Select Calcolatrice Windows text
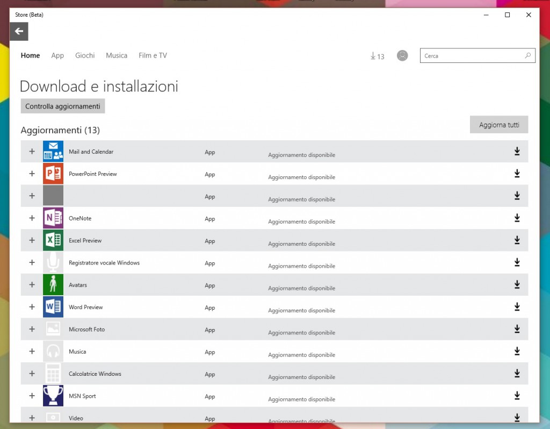The height and width of the screenshot is (429, 550). [95, 374]
